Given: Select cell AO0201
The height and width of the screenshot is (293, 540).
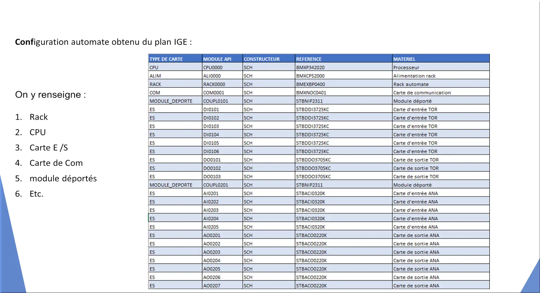Looking at the screenshot, I should (222, 235).
